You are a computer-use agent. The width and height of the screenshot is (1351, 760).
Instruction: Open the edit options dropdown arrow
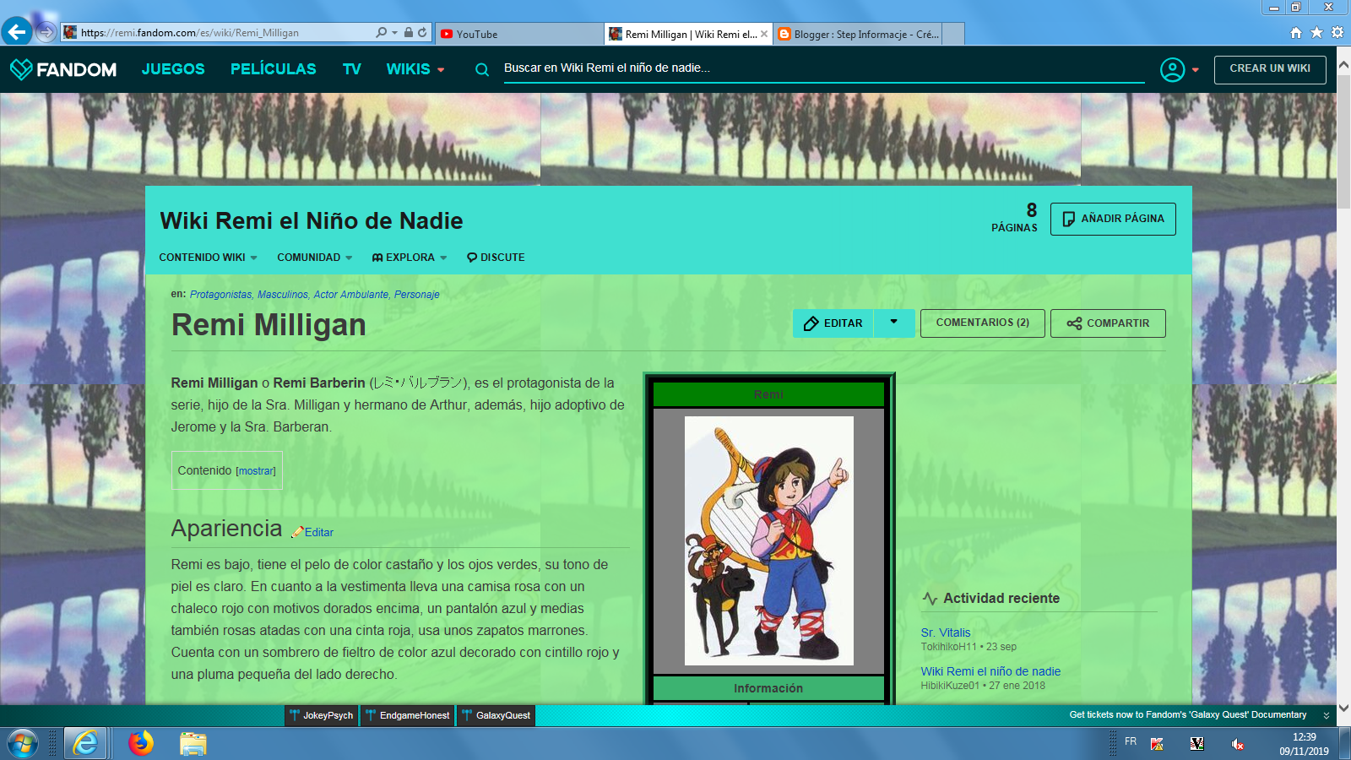pyautogui.click(x=894, y=323)
